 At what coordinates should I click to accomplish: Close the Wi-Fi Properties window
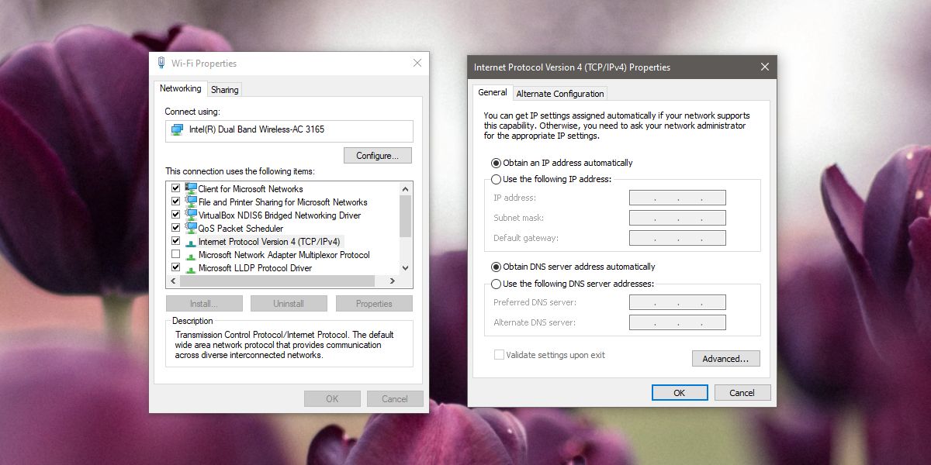[x=417, y=63]
